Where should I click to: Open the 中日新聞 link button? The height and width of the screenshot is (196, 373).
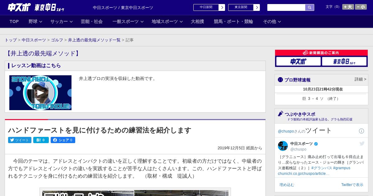[x=206, y=7]
